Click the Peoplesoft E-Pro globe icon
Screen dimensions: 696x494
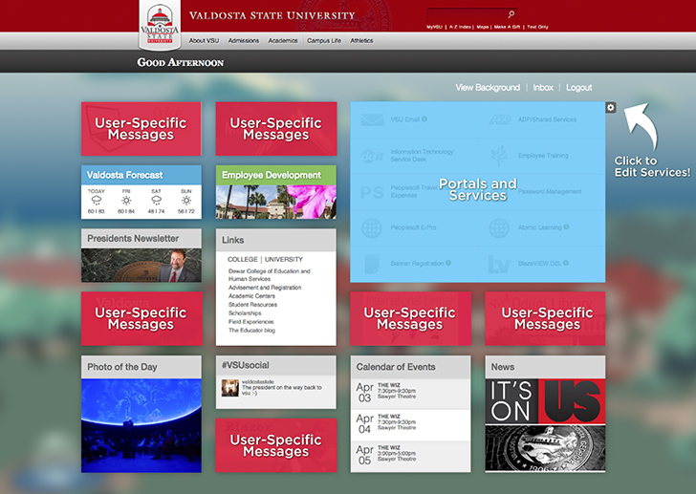click(372, 228)
